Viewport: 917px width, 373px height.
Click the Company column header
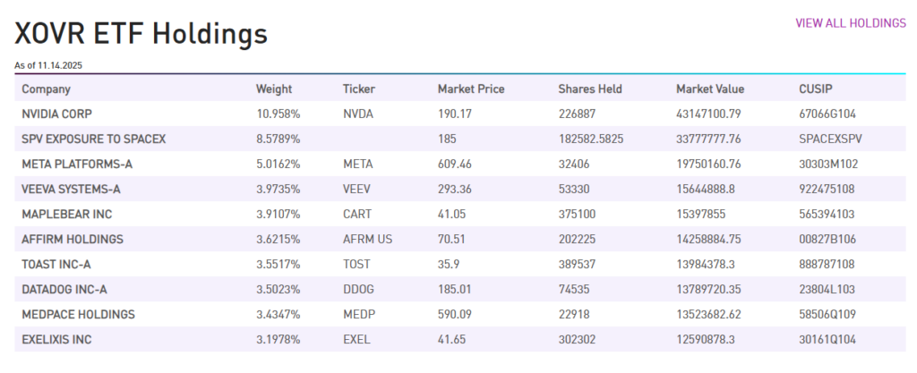pos(47,89)
